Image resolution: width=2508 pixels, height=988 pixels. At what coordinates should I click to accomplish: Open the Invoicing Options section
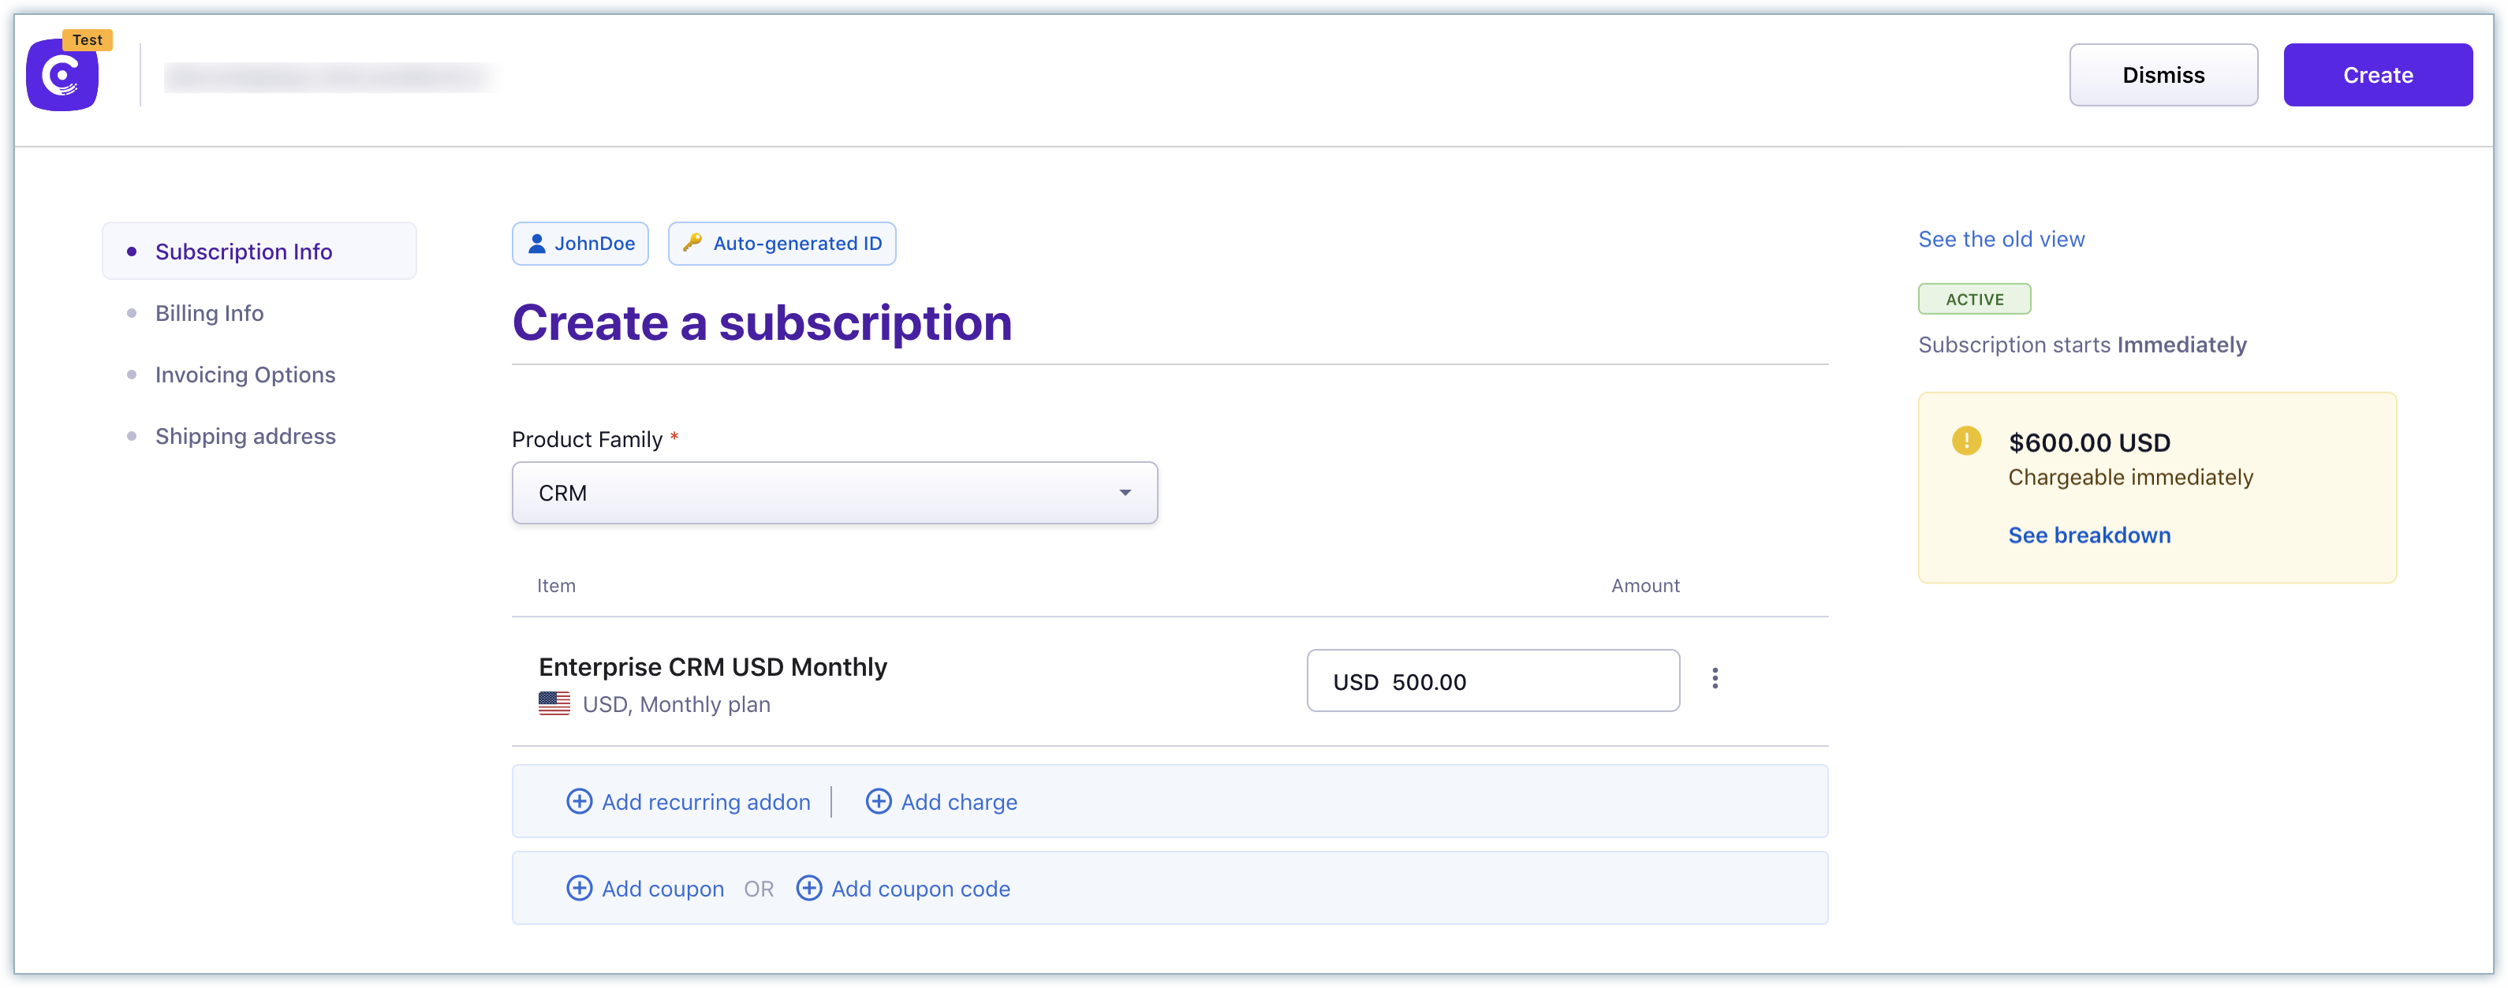pyautogui.click(x=246, y=374)
